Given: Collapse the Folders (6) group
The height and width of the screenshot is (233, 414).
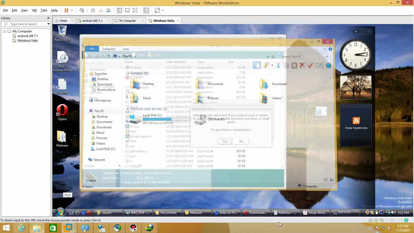Looking at the screenshot, I should pos(128,74).
